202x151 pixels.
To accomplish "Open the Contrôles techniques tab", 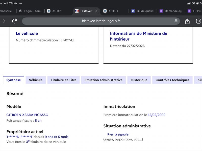I will tap(172, 80).
